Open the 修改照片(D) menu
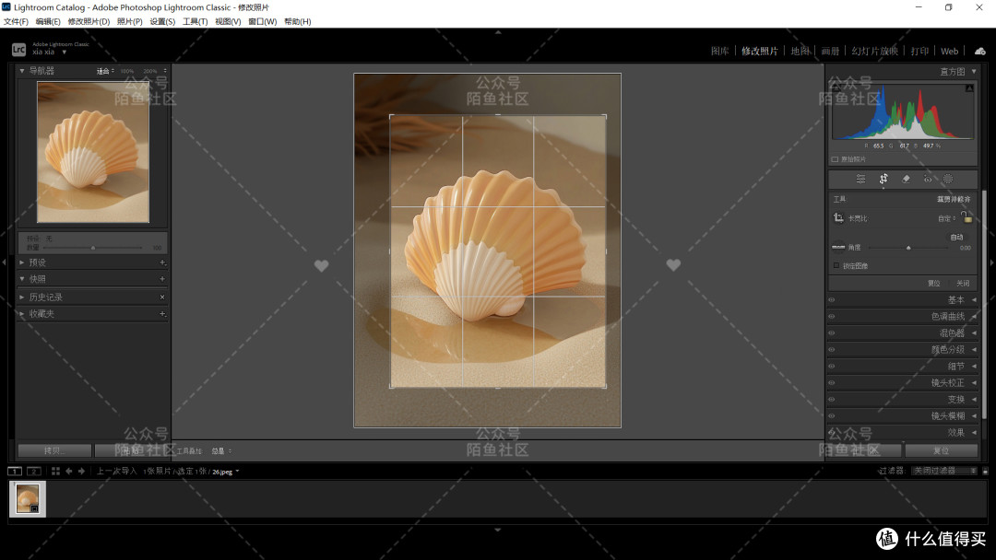Screen dimensions: 996x560 coord(89,21)
